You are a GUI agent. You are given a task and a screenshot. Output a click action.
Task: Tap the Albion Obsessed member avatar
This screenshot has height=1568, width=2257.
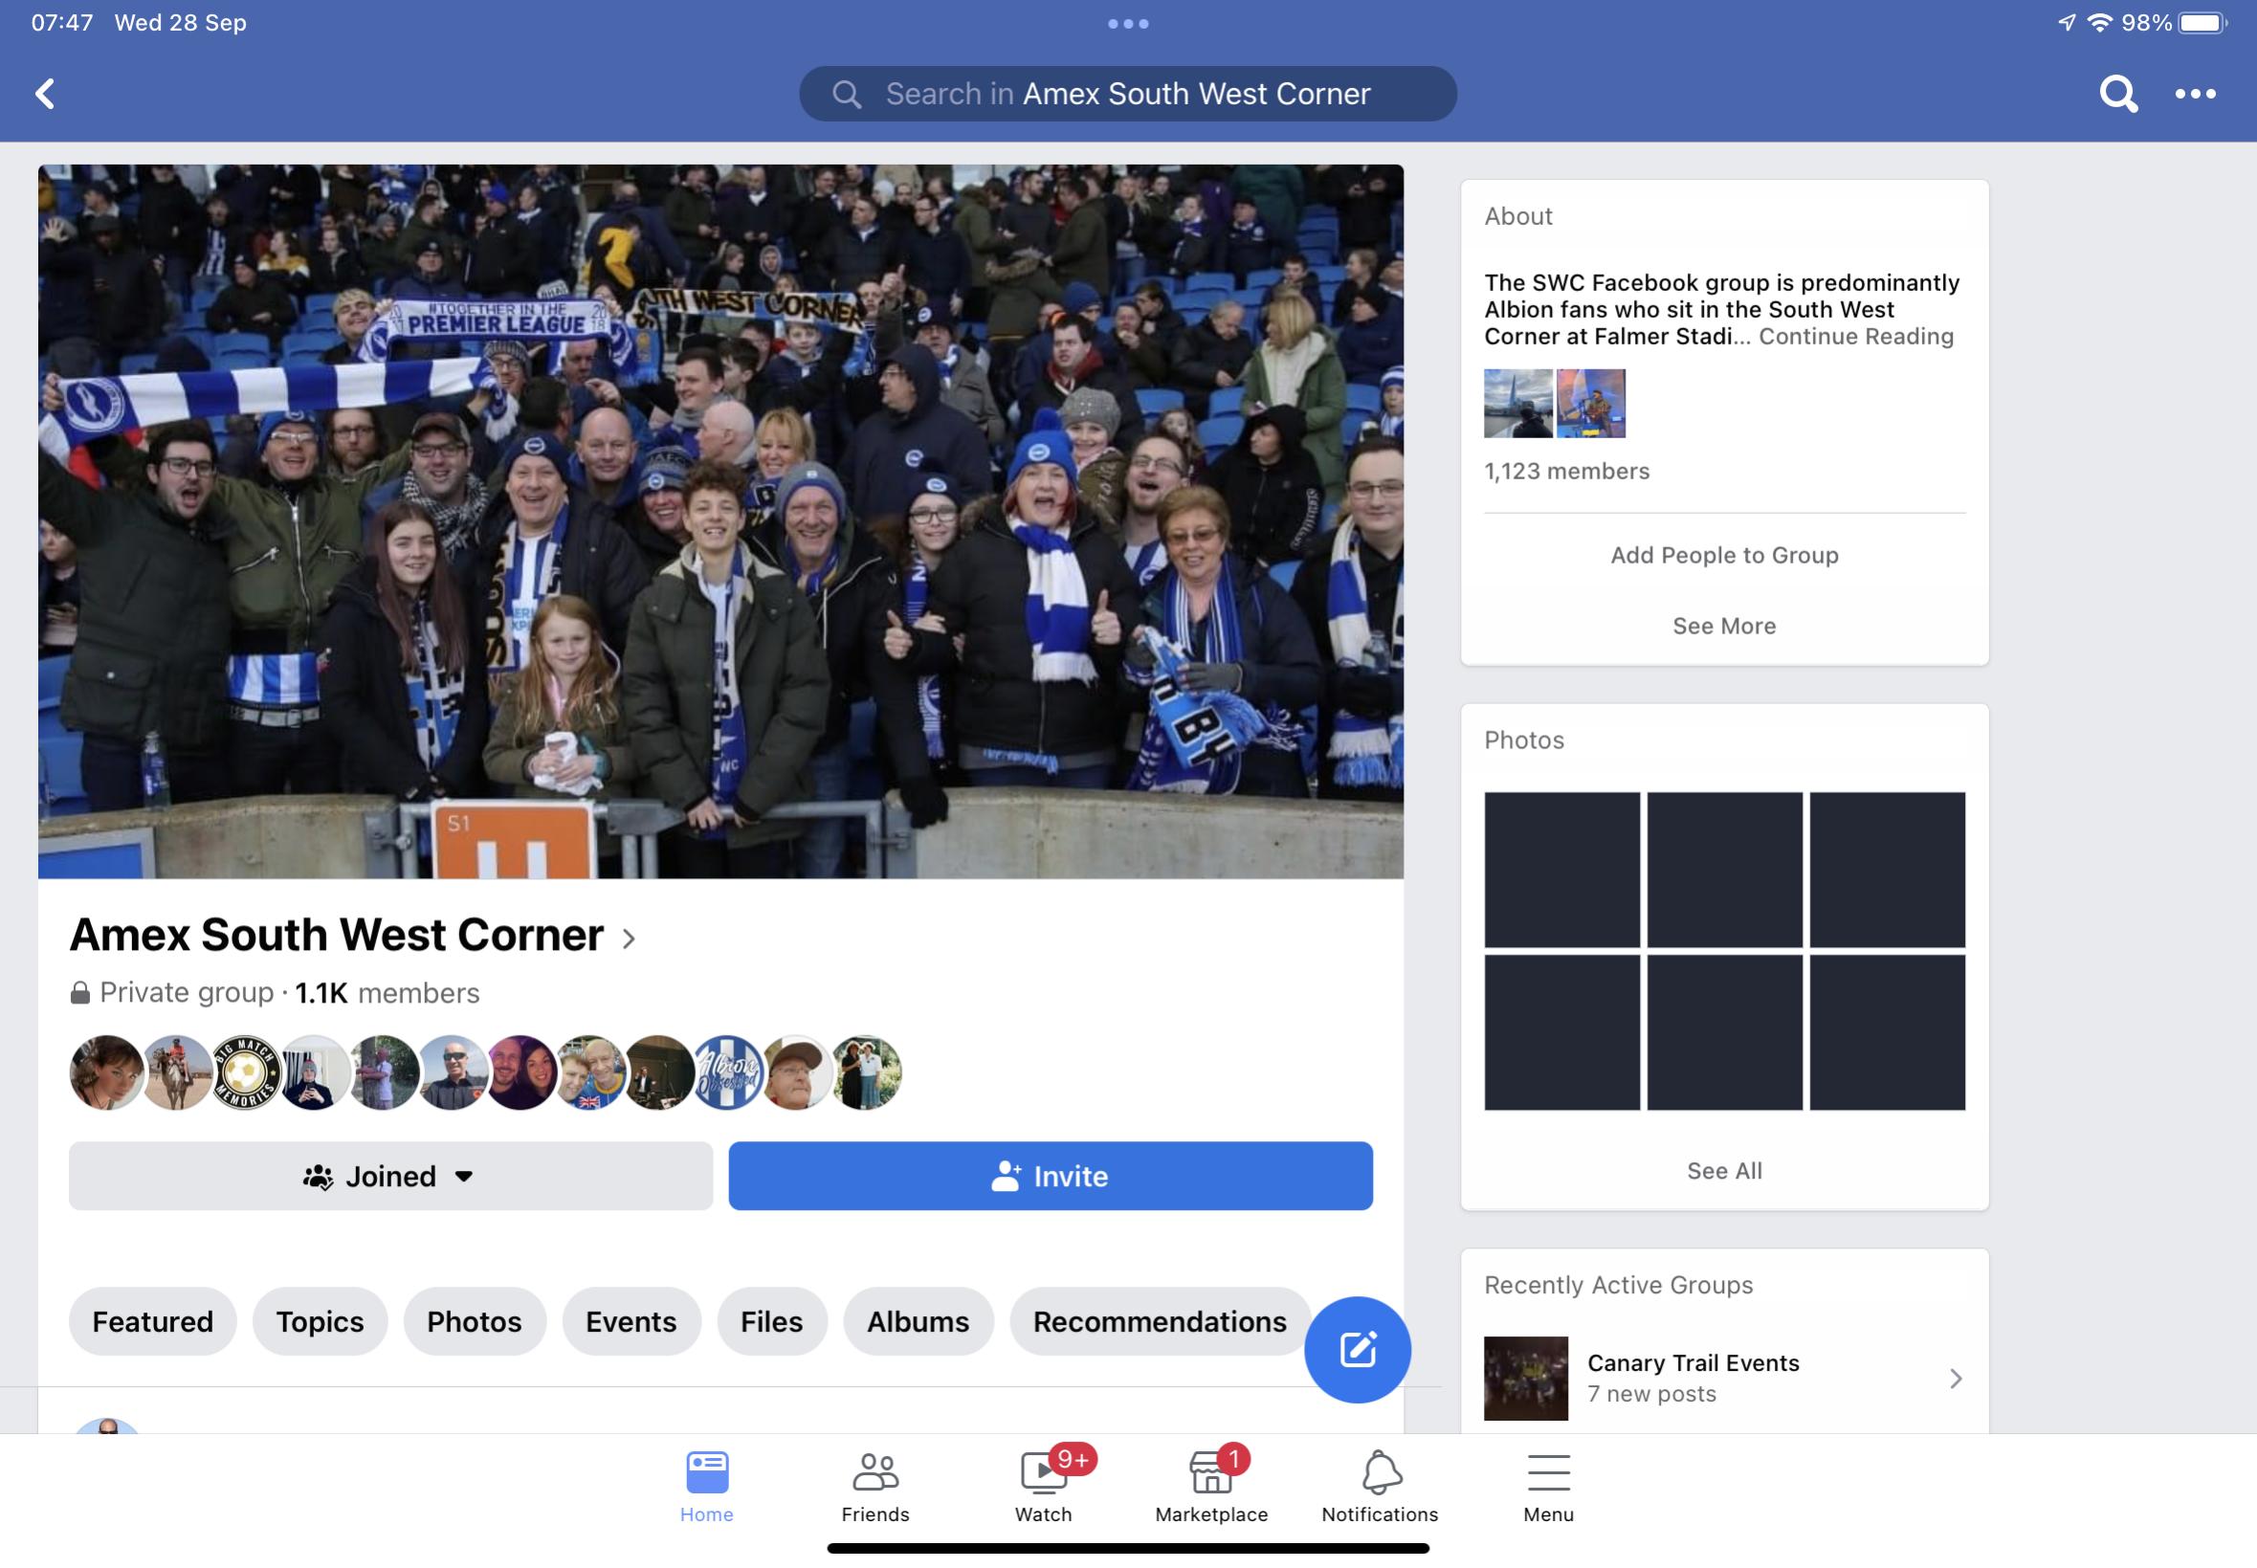tap(728, 1071)
